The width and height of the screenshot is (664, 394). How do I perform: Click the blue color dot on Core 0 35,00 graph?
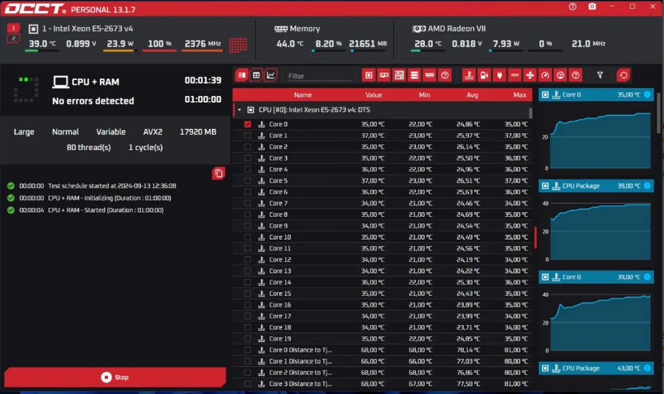click(x=647, y=94)
